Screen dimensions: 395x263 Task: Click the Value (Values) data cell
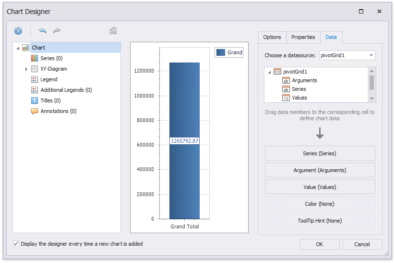pyautogui.click(x=320, y=187)
